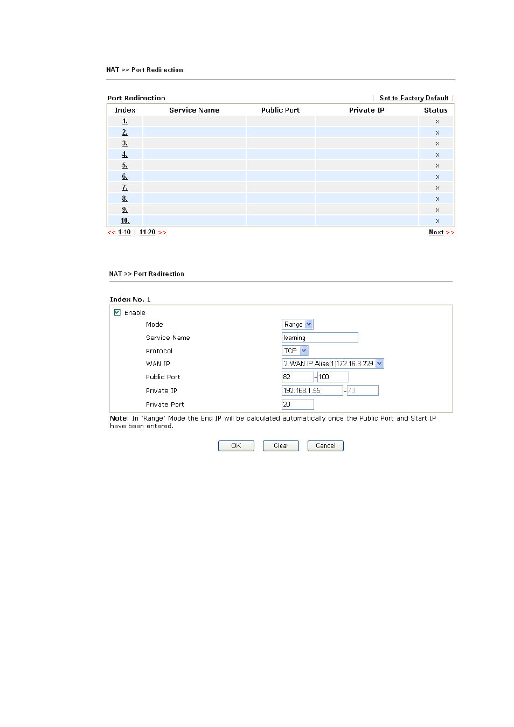Click the Next page link
The width and height of the screenshot is (514, 727).
(436, 232)
